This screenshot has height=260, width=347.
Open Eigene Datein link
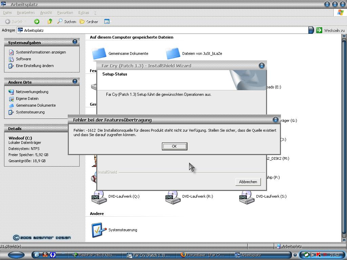(x=23, y=99)
